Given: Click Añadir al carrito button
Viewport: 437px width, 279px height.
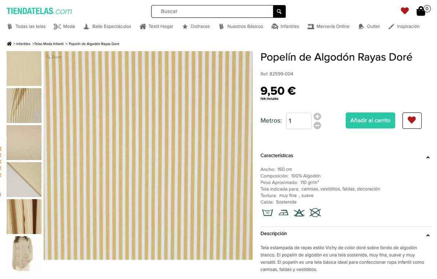Looking at the screenshot, I should click(x=370, y=120).
